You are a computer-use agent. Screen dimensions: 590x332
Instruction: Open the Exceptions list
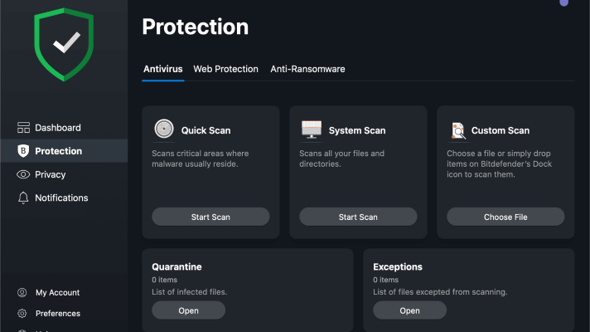(x=409, y=310)
